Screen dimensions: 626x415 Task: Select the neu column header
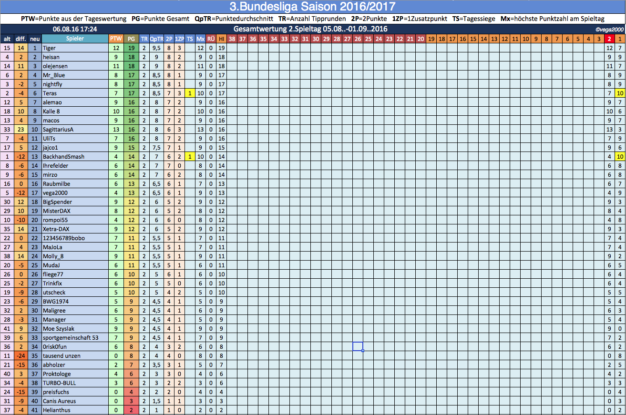(x=35, y=39)
